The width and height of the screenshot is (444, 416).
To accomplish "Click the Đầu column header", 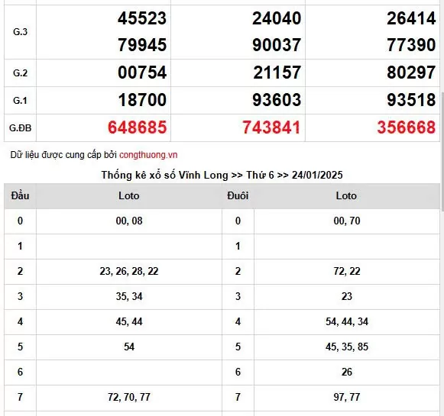I will pos(20,195).
